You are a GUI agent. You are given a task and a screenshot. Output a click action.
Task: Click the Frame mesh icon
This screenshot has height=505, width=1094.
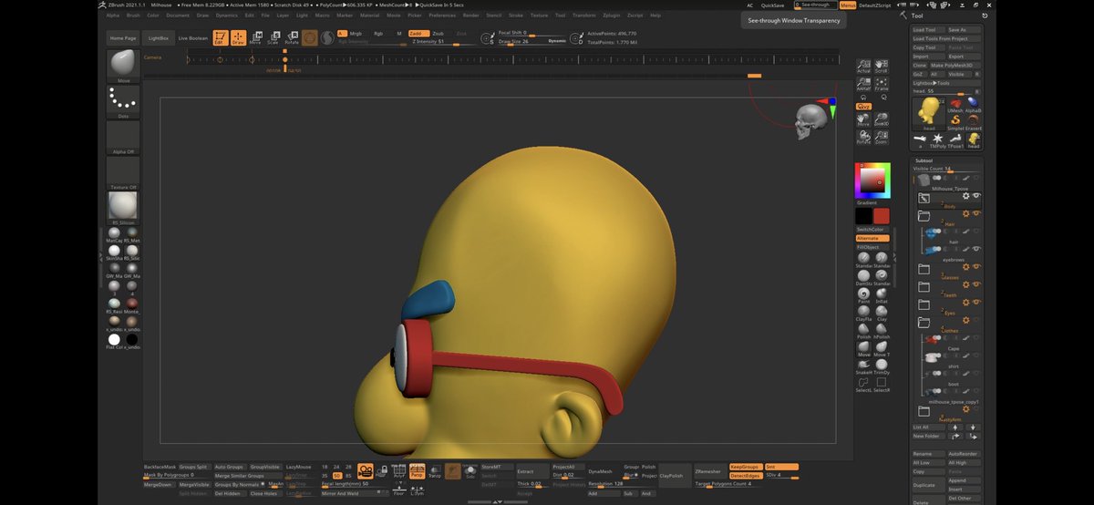881,86
